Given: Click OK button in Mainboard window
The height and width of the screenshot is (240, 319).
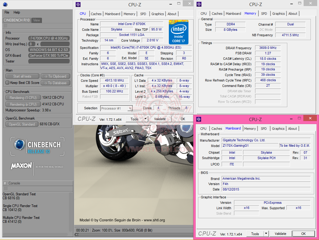Looking at the screenshot, I should pos(303,234).
